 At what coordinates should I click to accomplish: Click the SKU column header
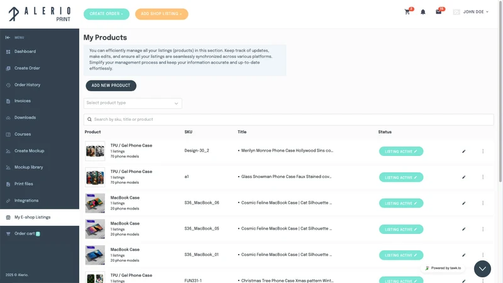188,132
